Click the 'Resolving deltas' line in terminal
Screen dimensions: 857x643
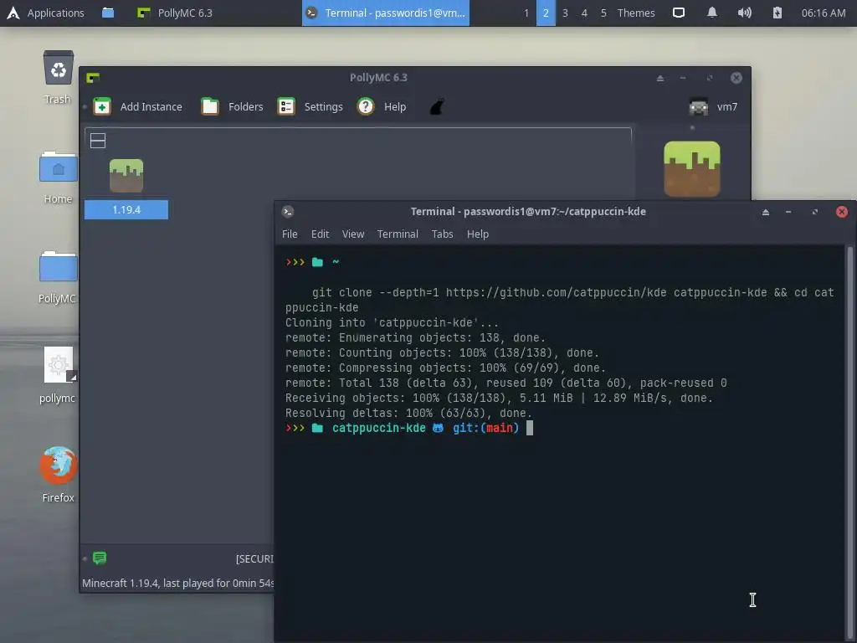[x=408, y=413]
